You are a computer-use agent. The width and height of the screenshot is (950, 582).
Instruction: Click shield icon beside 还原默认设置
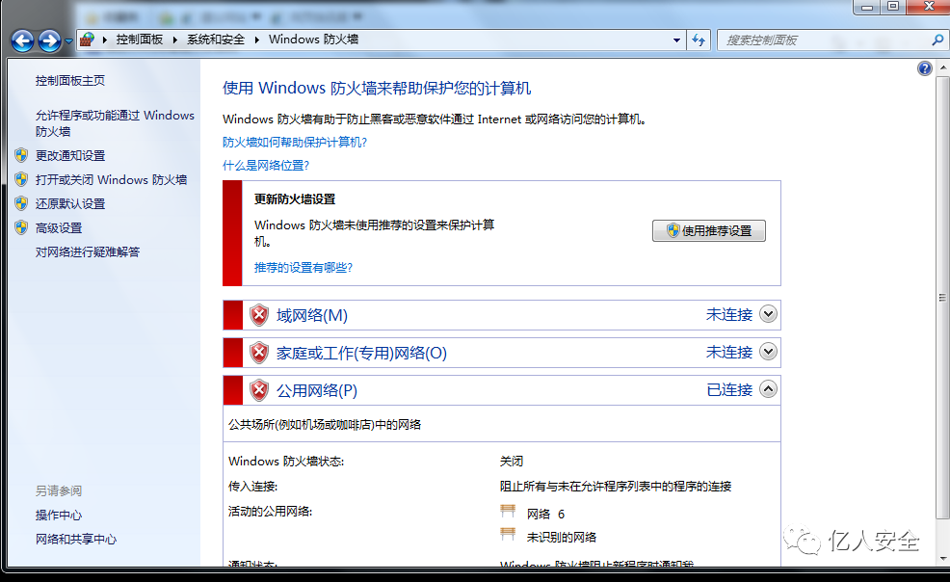(x=21, y=203)
